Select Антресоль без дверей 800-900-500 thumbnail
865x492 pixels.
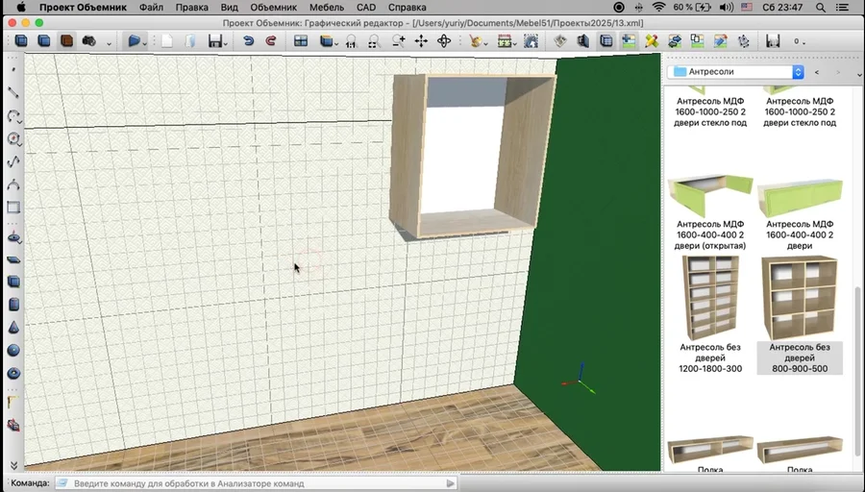pyautogui.click(x=800, y=298)
